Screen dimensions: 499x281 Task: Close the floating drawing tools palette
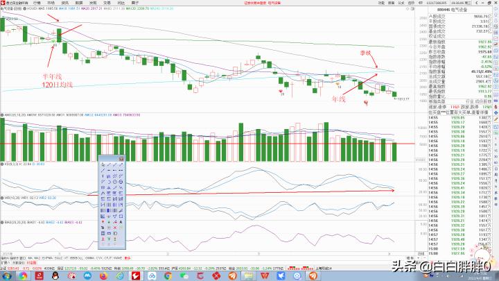tap(121, 159)
